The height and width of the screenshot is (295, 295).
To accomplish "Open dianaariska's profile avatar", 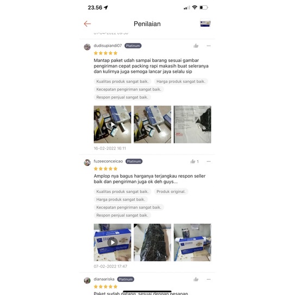I will click(87, 280).
